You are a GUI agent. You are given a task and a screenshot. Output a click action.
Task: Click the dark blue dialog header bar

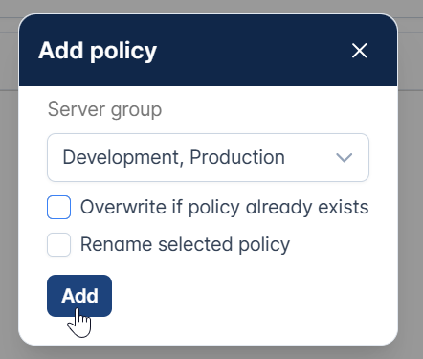pos(208,50)
